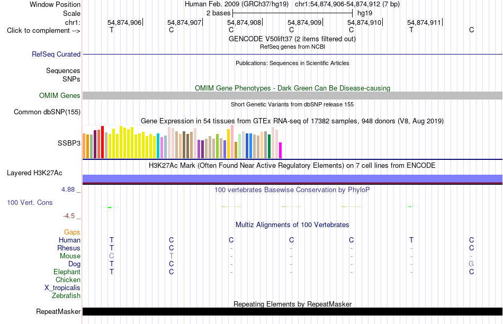
Task: Click the "Window Position" track label
Action: tap(55, 4)
